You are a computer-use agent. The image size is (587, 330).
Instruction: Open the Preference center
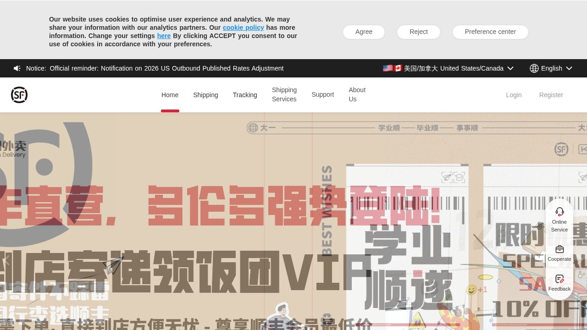click(490, 32)
